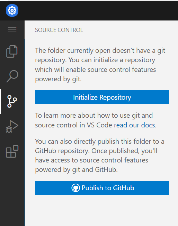Click the white active indicator beside Source Control
Viewport: 178px width, 226px height.
pos(0,101)
